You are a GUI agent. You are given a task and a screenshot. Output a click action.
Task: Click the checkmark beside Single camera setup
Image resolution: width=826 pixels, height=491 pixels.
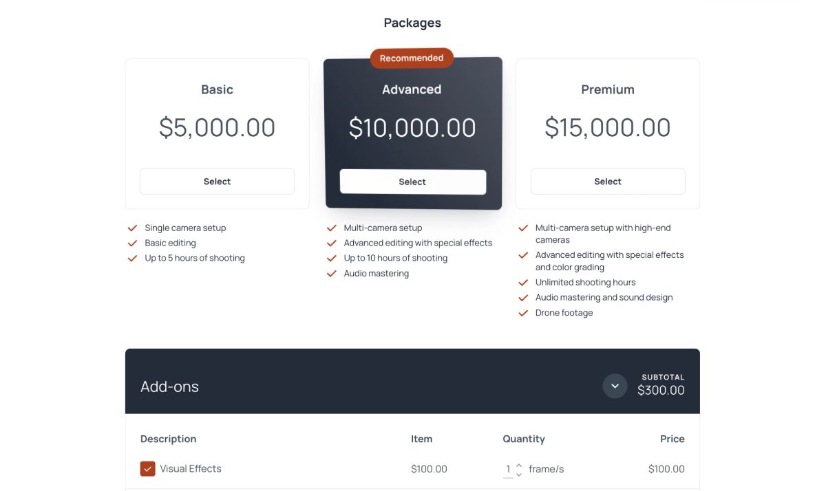132,228
